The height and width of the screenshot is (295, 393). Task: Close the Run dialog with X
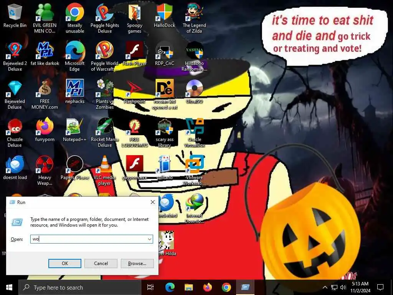pyautogui.click(x=153, y=202)
